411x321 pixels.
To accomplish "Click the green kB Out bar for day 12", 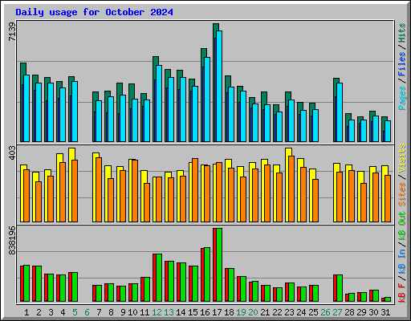I will click(x=159, y=278).
